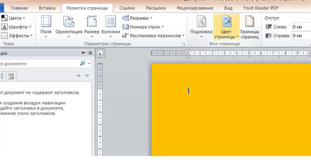Open the Ссылки tab
Viewport: 311px width, 160px height.
click(127, 8)
